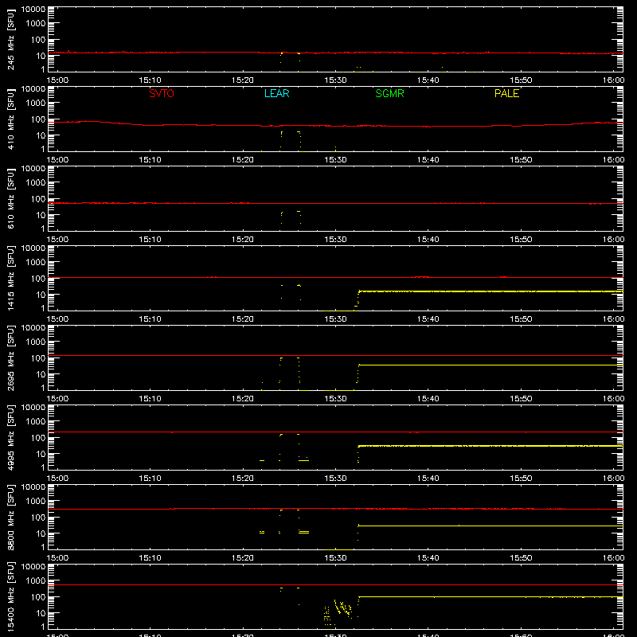This screenshot has height=637, width=637.
Task: Click the 100 tick of the 410 MHz plot
Action: point(38,119)
